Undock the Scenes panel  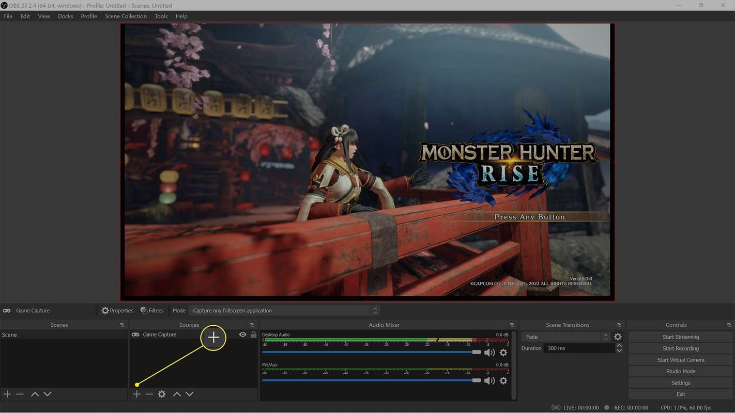pos(122,325)
